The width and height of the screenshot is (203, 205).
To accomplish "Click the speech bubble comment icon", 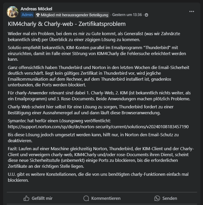I will pos(86,198).
